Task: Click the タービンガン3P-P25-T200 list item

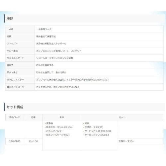Action: (x=98, y=131)
